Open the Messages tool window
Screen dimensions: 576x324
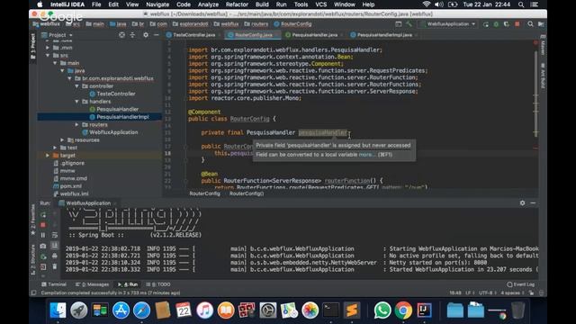tap(92, 284)
